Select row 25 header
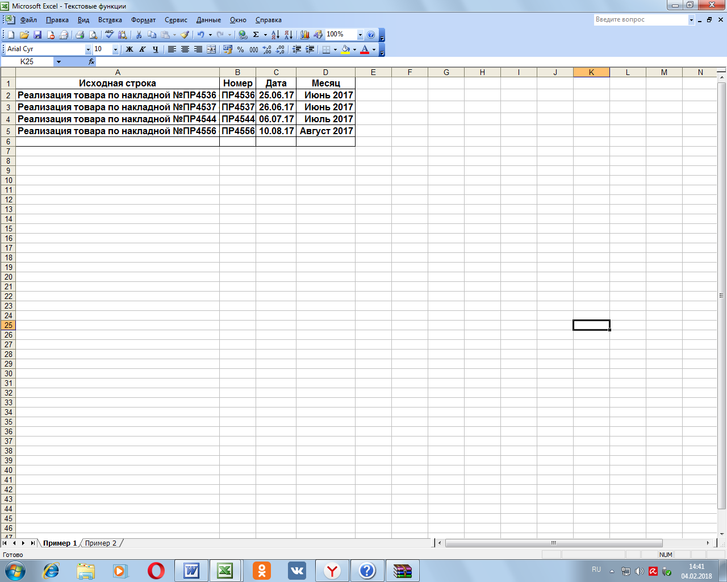727x582 pixels. pyautogui.click(x=8, y=325)
